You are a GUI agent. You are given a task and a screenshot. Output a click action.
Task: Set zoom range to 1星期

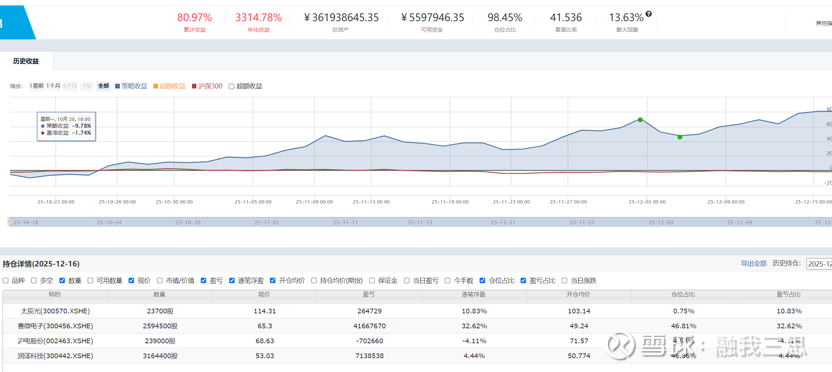[36, 86]
